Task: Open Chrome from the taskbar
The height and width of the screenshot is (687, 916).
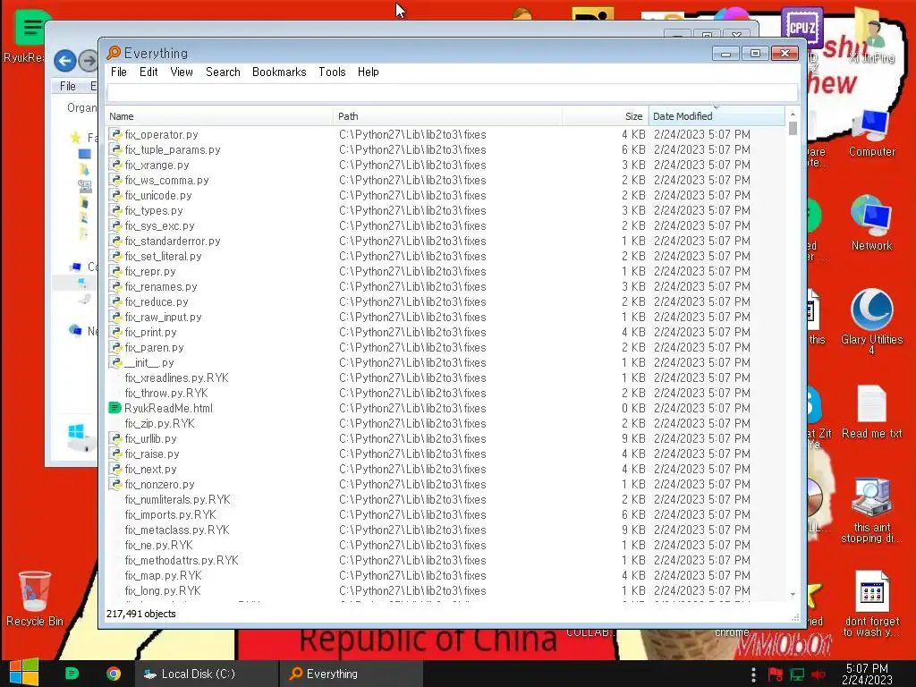Action: point(114,674)
